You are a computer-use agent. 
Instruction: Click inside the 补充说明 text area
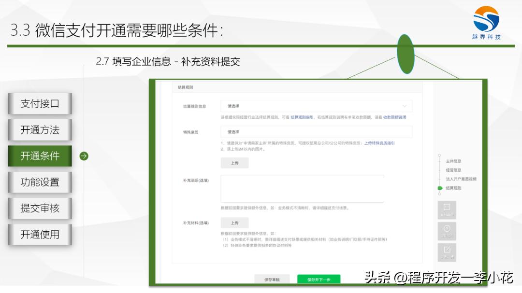302,188
